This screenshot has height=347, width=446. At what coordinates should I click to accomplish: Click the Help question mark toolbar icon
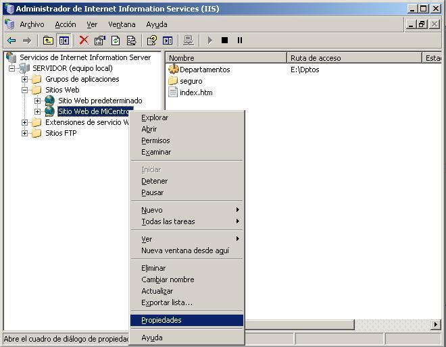152,41
